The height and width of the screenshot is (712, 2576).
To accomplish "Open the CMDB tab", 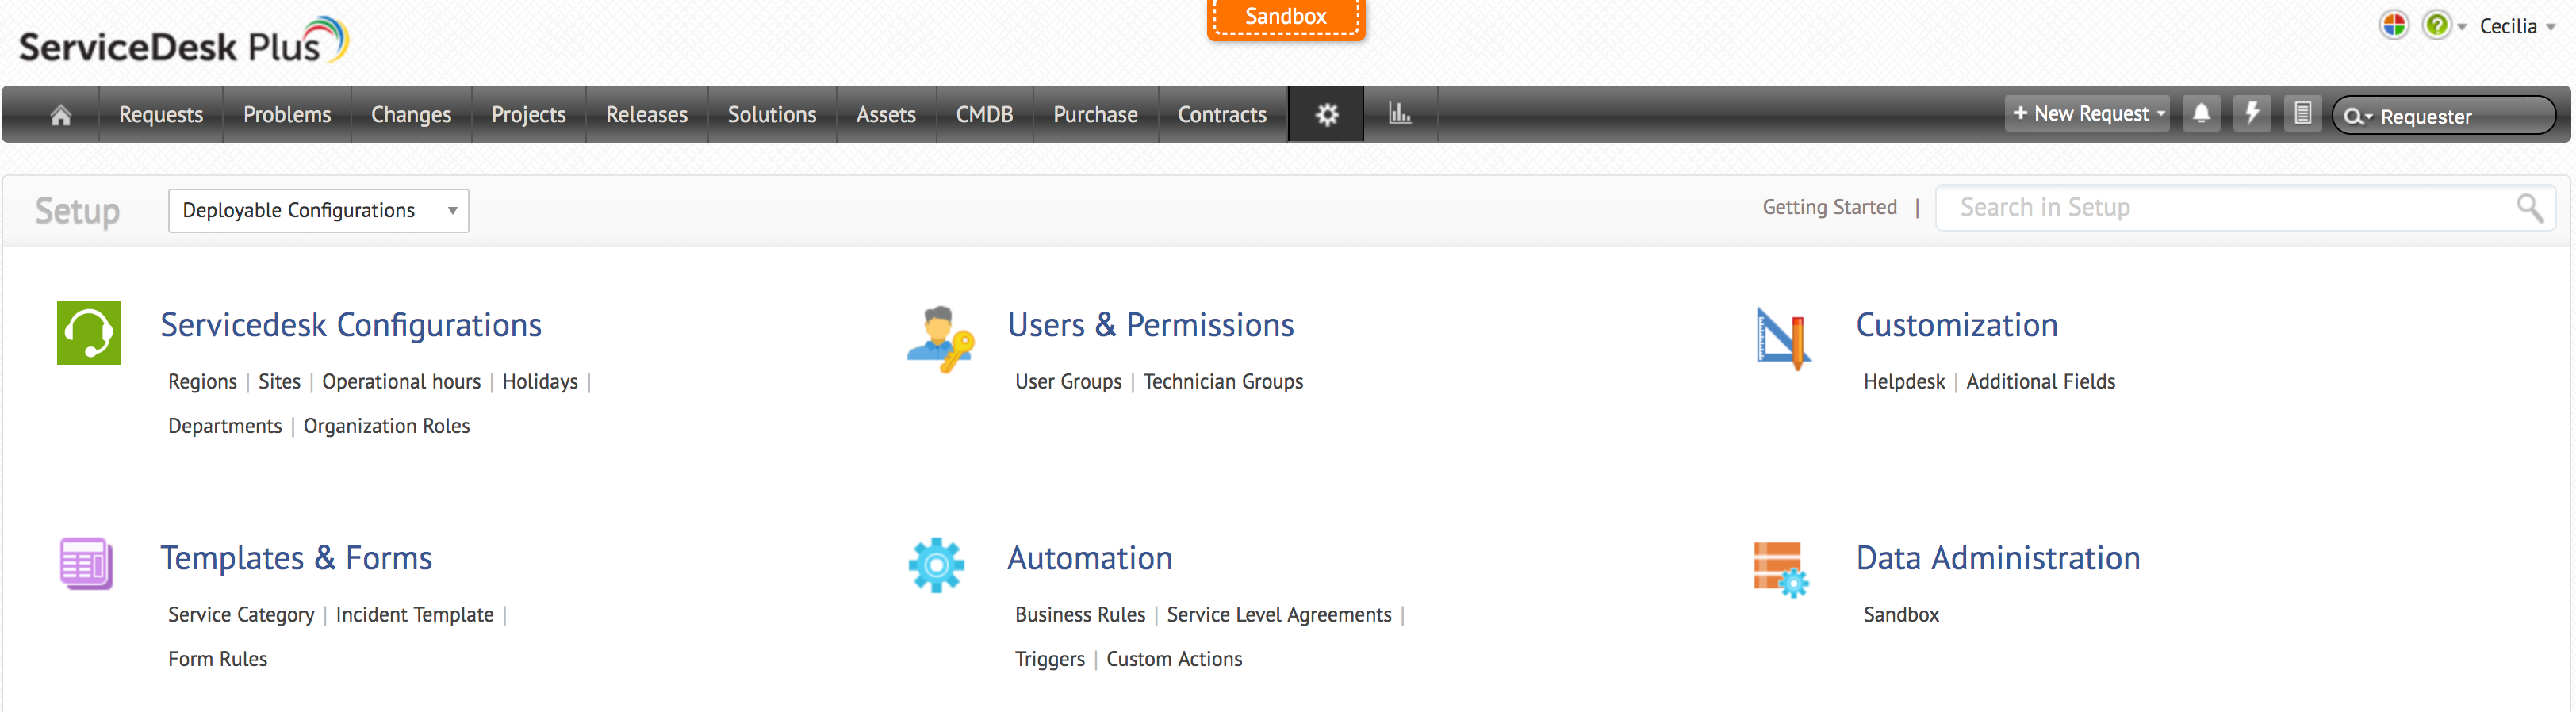I will click(984, 115).
